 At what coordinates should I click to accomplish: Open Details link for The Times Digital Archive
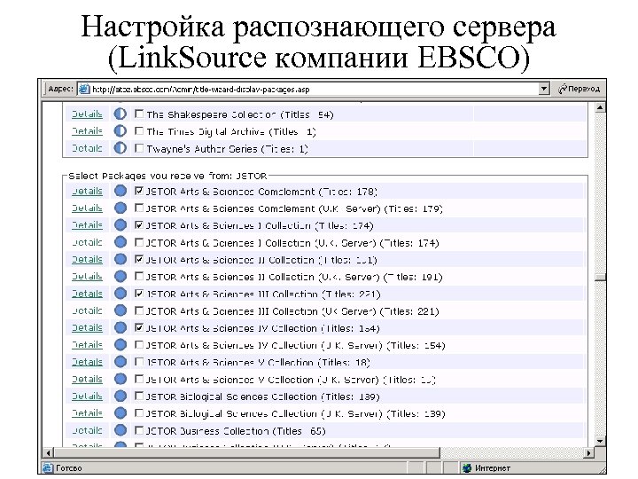[x=87, y=131]
